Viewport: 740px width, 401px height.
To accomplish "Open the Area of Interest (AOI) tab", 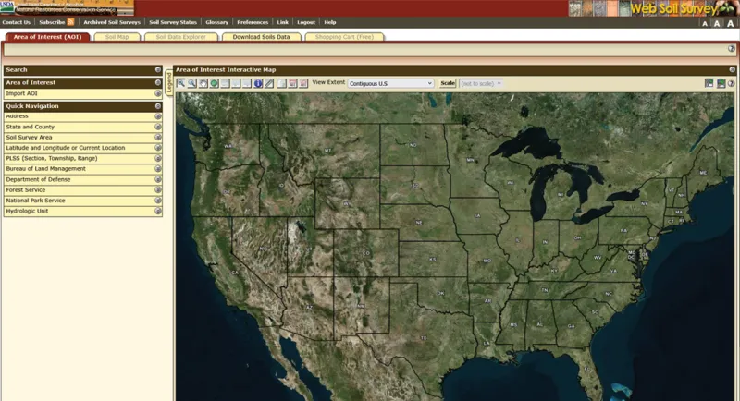I will [x=47, y=37].
